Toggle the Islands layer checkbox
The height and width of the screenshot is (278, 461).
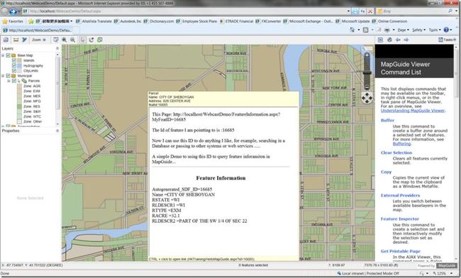[14, 60]
